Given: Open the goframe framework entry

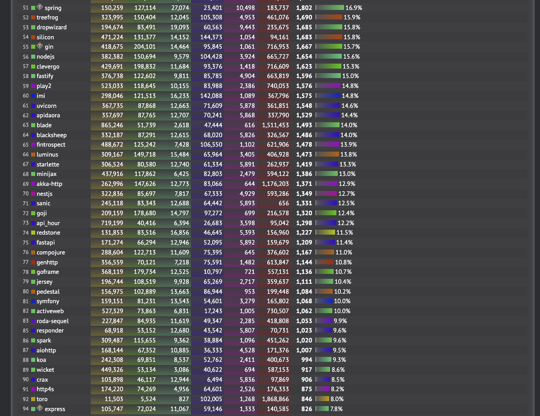Looking at the screenshot, I should (47, 272).
